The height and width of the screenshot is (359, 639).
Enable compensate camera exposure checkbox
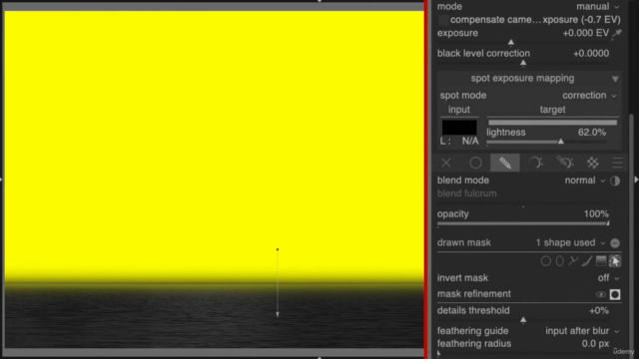coord(443,20)
